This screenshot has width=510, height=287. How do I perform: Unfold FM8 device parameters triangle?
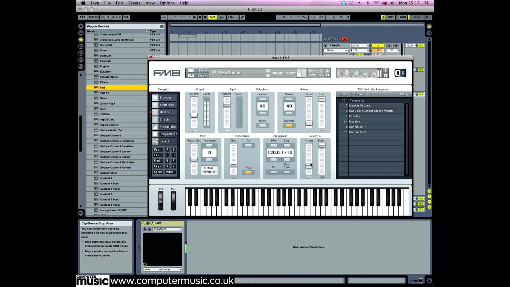(x=148, y=223)
